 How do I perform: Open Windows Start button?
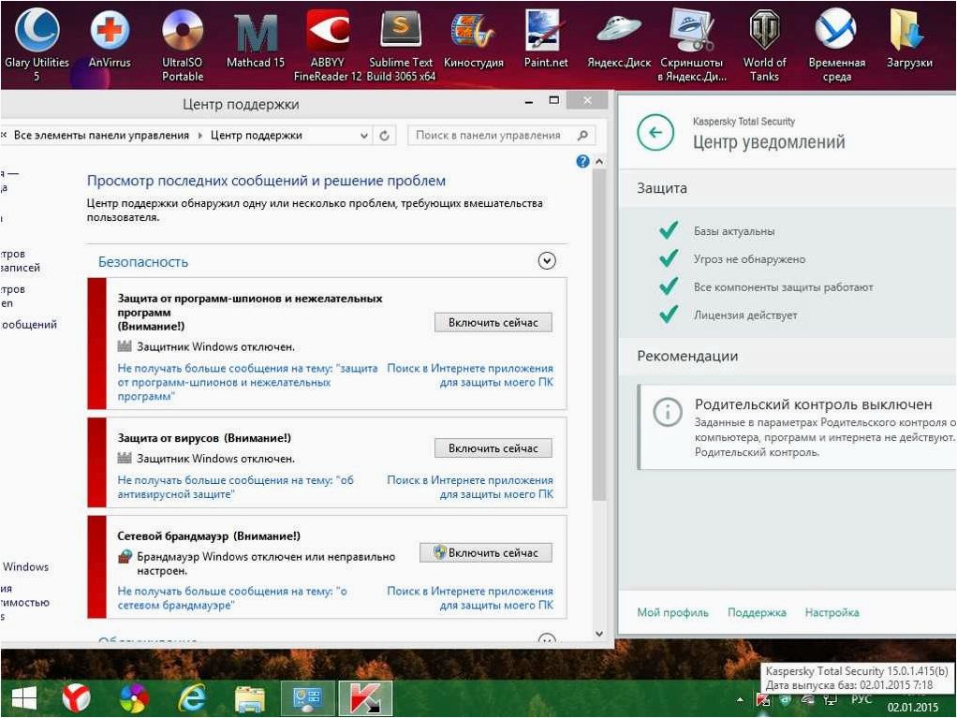[24, 698]
